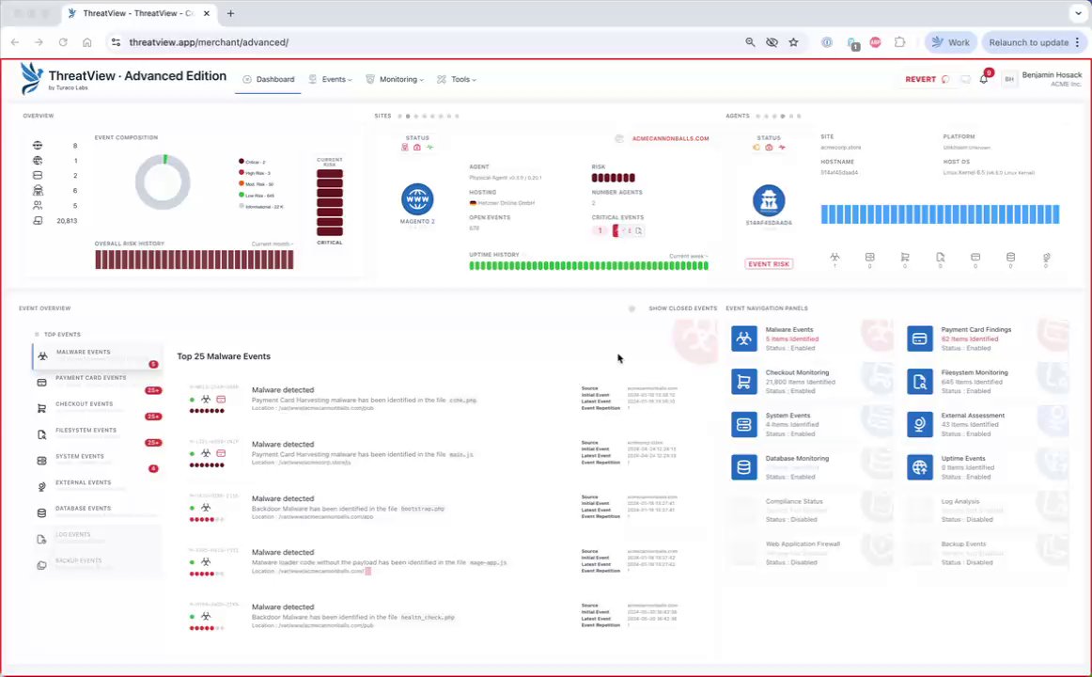Select the fourth Agents carousel dot

pos(783,117)
